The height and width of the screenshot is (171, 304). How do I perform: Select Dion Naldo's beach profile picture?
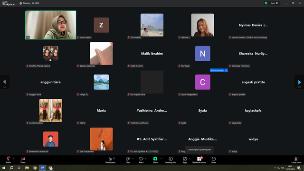(x=152, y=25)
